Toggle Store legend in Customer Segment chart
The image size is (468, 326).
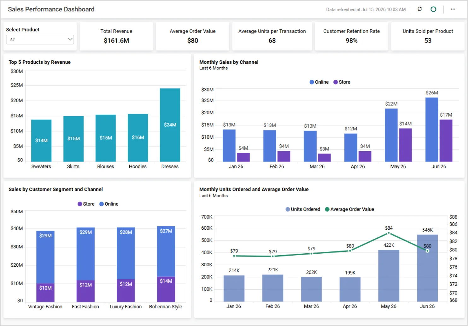click(x=86, y=204)
